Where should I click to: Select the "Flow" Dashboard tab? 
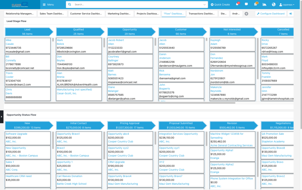pos(174,14)
